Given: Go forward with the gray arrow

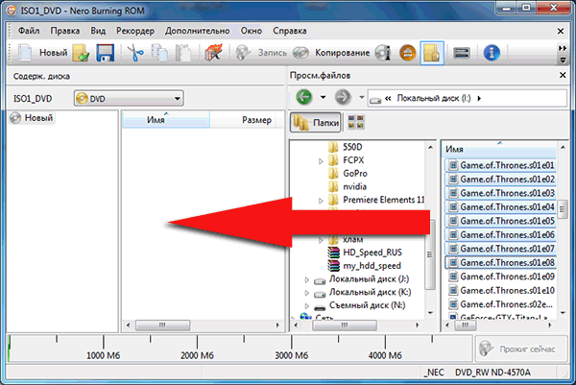Looking at the screenshot, I should click(x=343, y=97).
